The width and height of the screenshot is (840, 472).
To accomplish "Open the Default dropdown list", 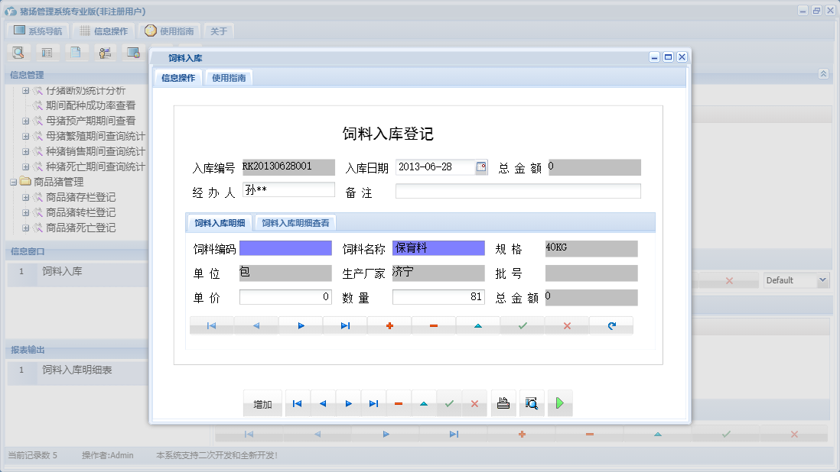I will click(822, 280).
